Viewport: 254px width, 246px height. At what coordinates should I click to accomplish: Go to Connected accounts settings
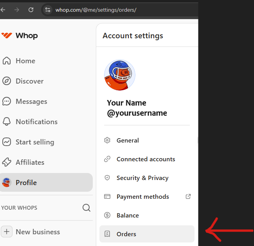coord(146,159)
